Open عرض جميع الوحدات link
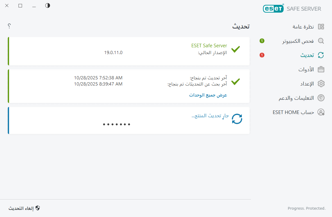This screenshot has height=217, width=332. coord(208,95)
